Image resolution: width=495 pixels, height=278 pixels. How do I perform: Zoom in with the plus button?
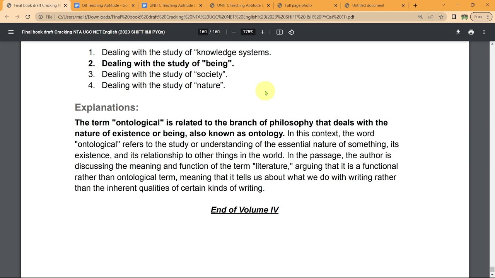pos(263,32)
